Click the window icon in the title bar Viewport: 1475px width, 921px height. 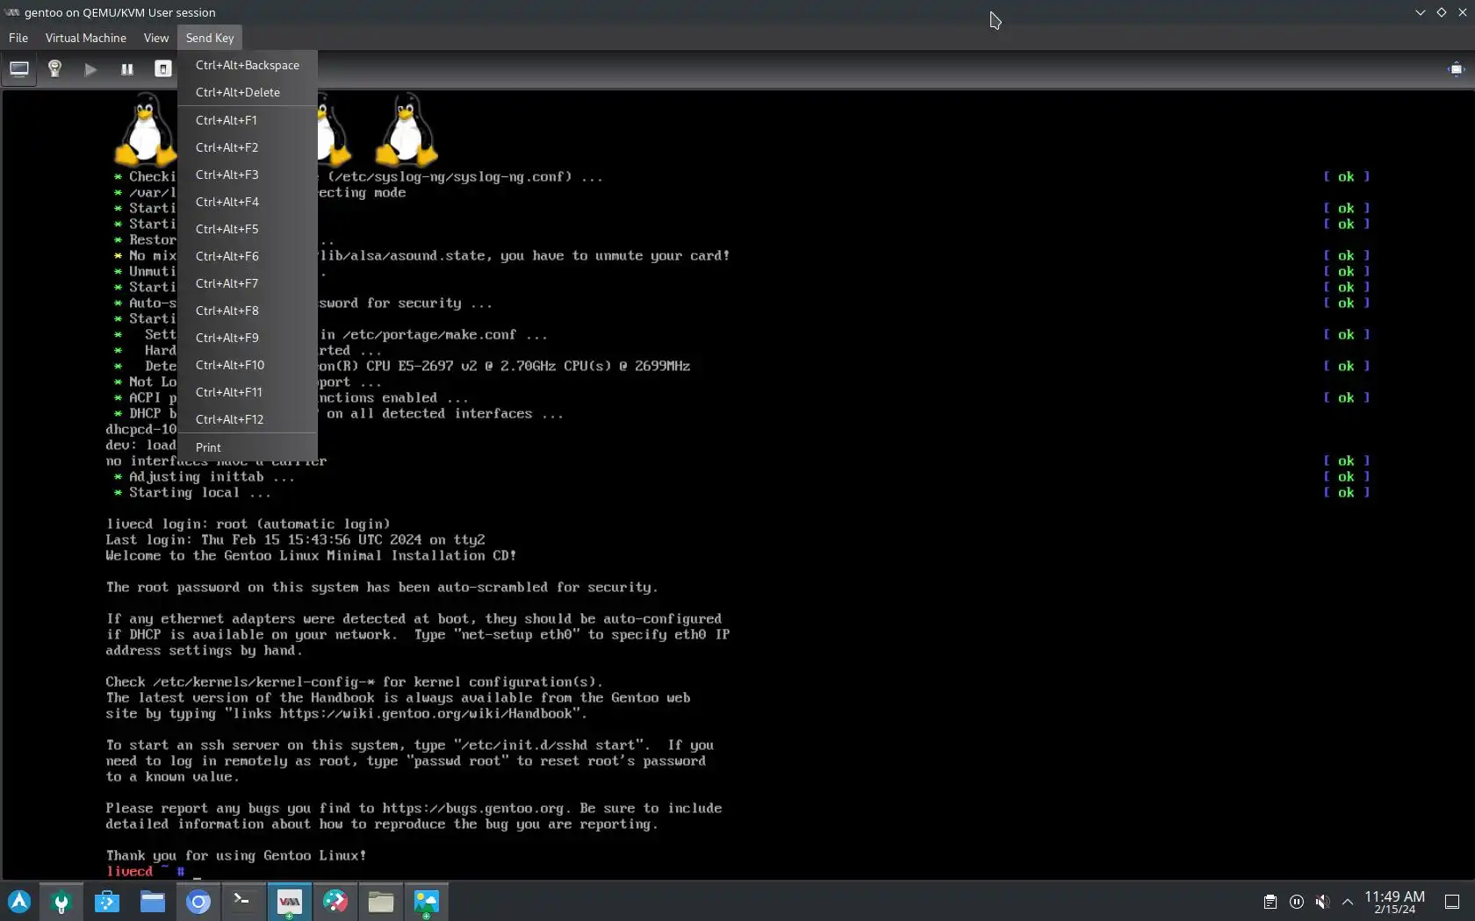coord(11,12)
